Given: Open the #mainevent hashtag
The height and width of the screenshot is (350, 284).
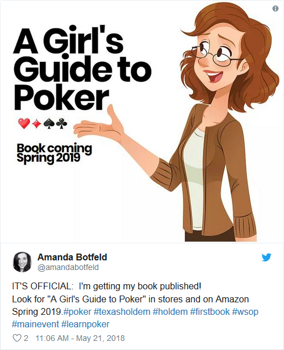Looking at the screenshot, I should point(35,324).
